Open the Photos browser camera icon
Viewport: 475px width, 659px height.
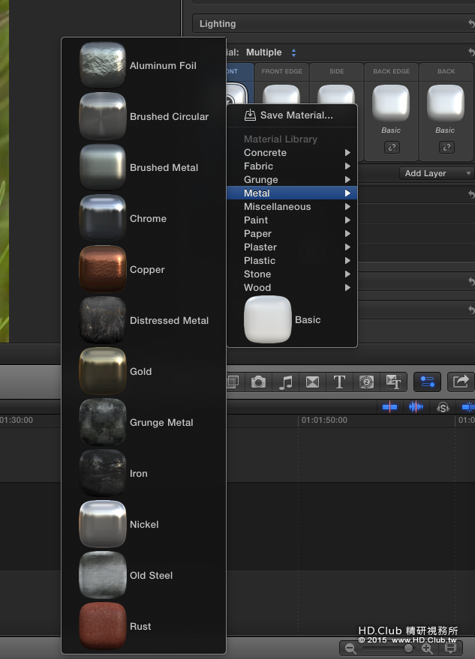point(259,382)
